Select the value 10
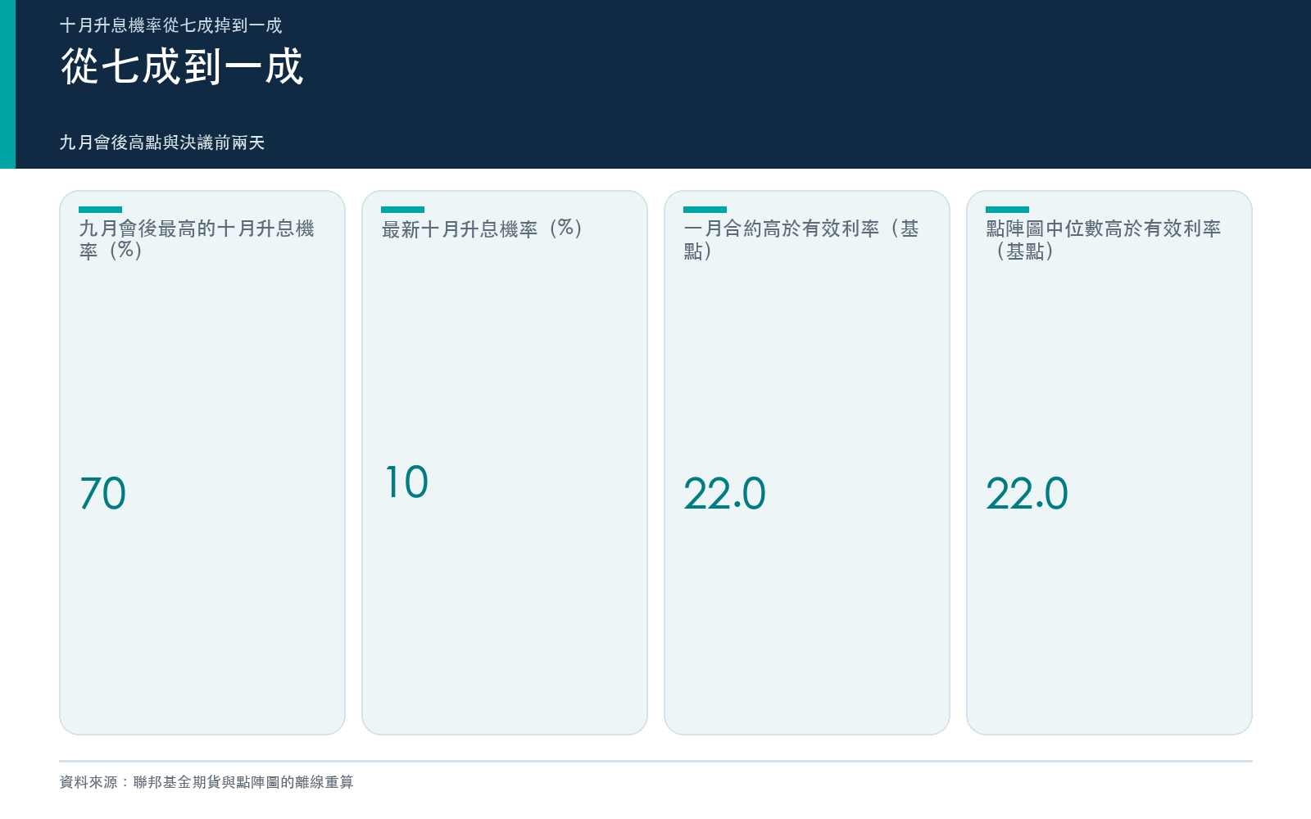The image size is (1311, 819). click(x=406, y=482)
